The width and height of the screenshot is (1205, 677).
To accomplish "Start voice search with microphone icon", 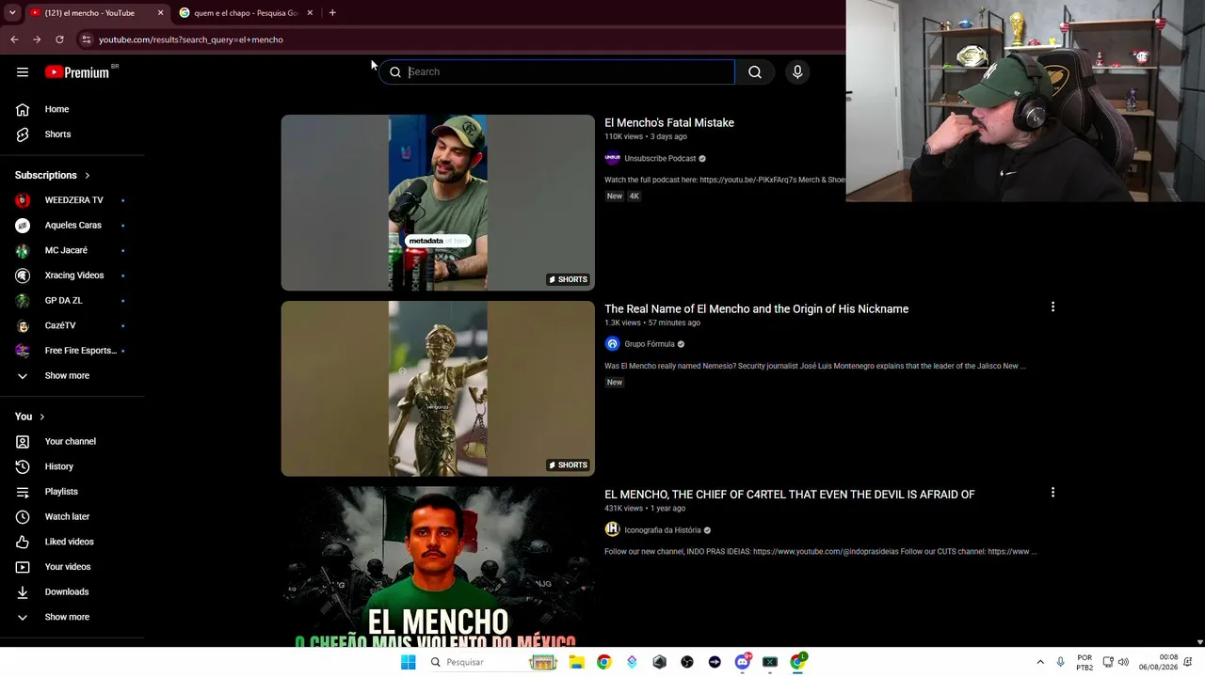I will [x=797, y=72].
